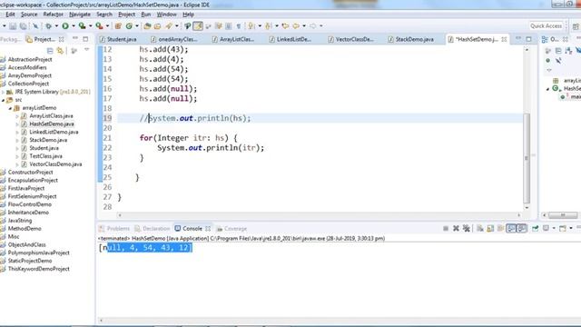Launch Debug with the bug icon
Screen dimensions: 581x327
(x=48, y=26)
